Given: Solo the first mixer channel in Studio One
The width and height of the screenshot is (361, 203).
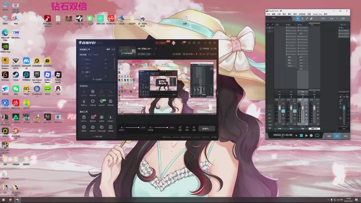Looking at the screenshot, I should pyautogui.click(x=283, y=107).
